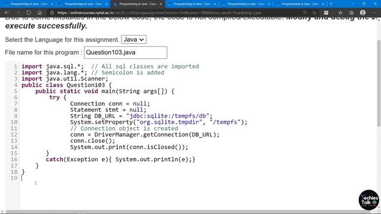Open the user profile avatar
This screenshot has width=381, height=214.
363,12
